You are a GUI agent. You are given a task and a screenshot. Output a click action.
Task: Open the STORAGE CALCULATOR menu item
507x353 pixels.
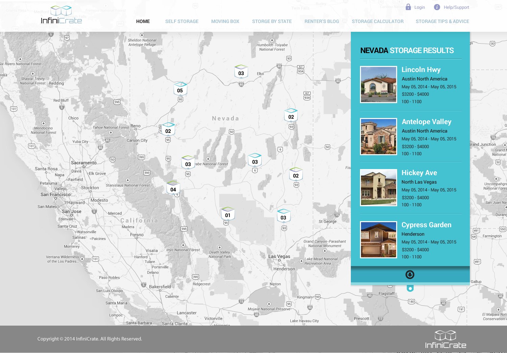378,21
